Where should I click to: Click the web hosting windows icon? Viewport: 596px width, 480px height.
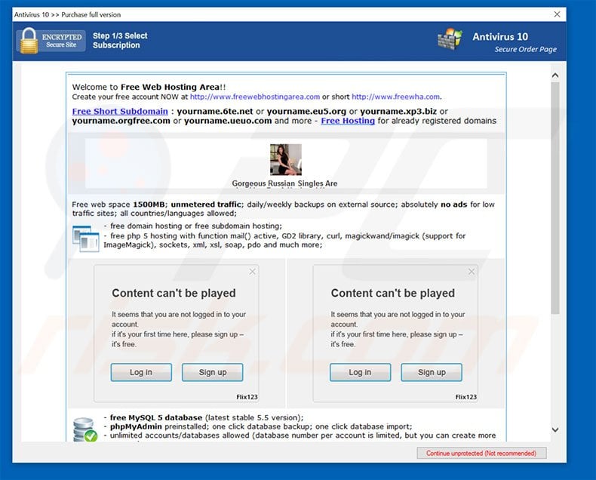[x=85, y=238]
